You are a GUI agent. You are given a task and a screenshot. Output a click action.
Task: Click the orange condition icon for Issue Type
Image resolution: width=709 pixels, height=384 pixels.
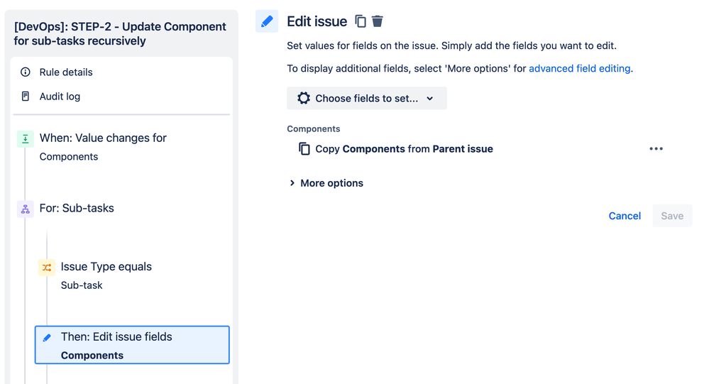tap(47, 268)
